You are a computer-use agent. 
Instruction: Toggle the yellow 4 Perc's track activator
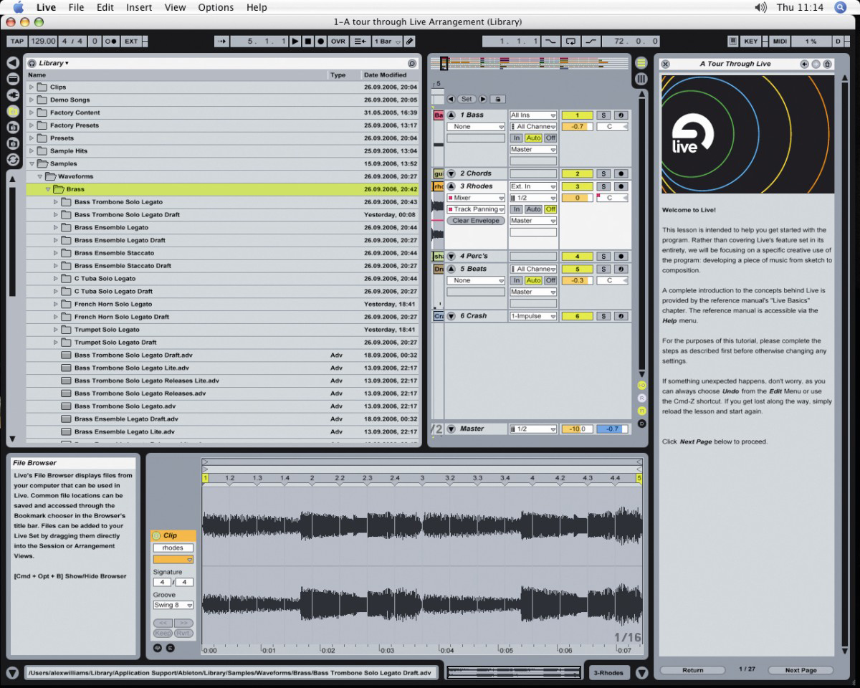click(577, 256)
